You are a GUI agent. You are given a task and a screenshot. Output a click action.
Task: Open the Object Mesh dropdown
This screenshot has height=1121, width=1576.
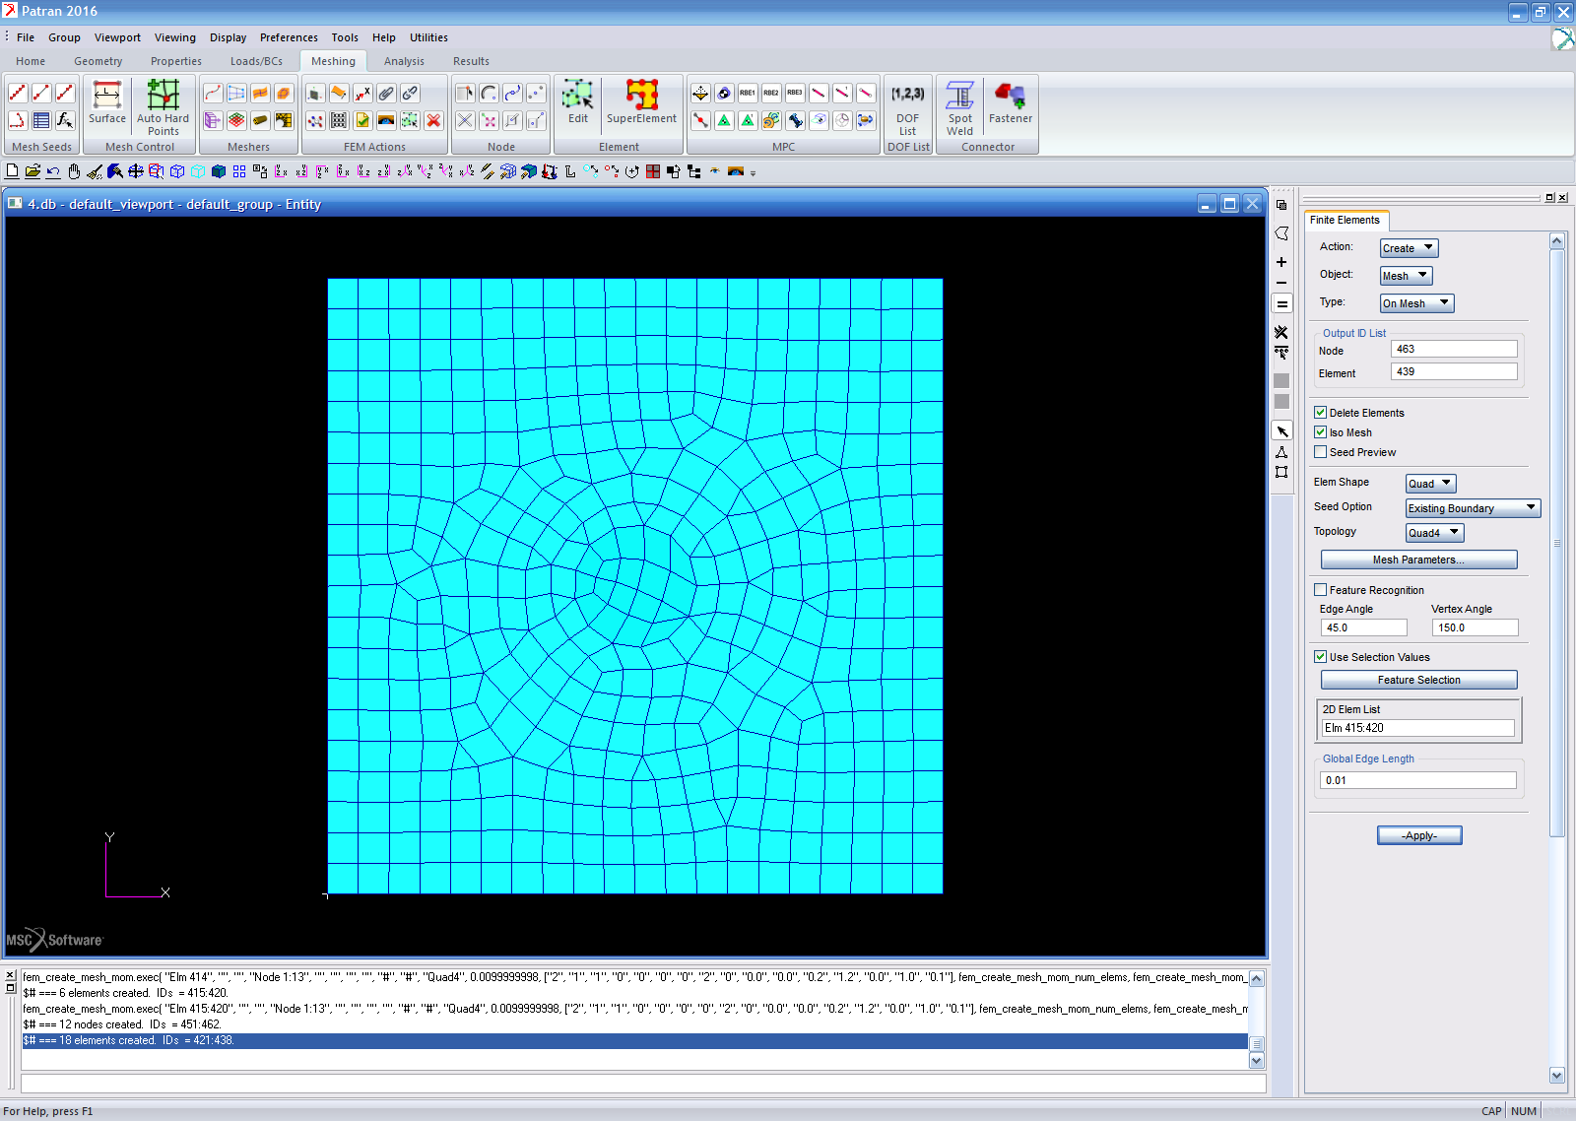(x=1406, y=276)
